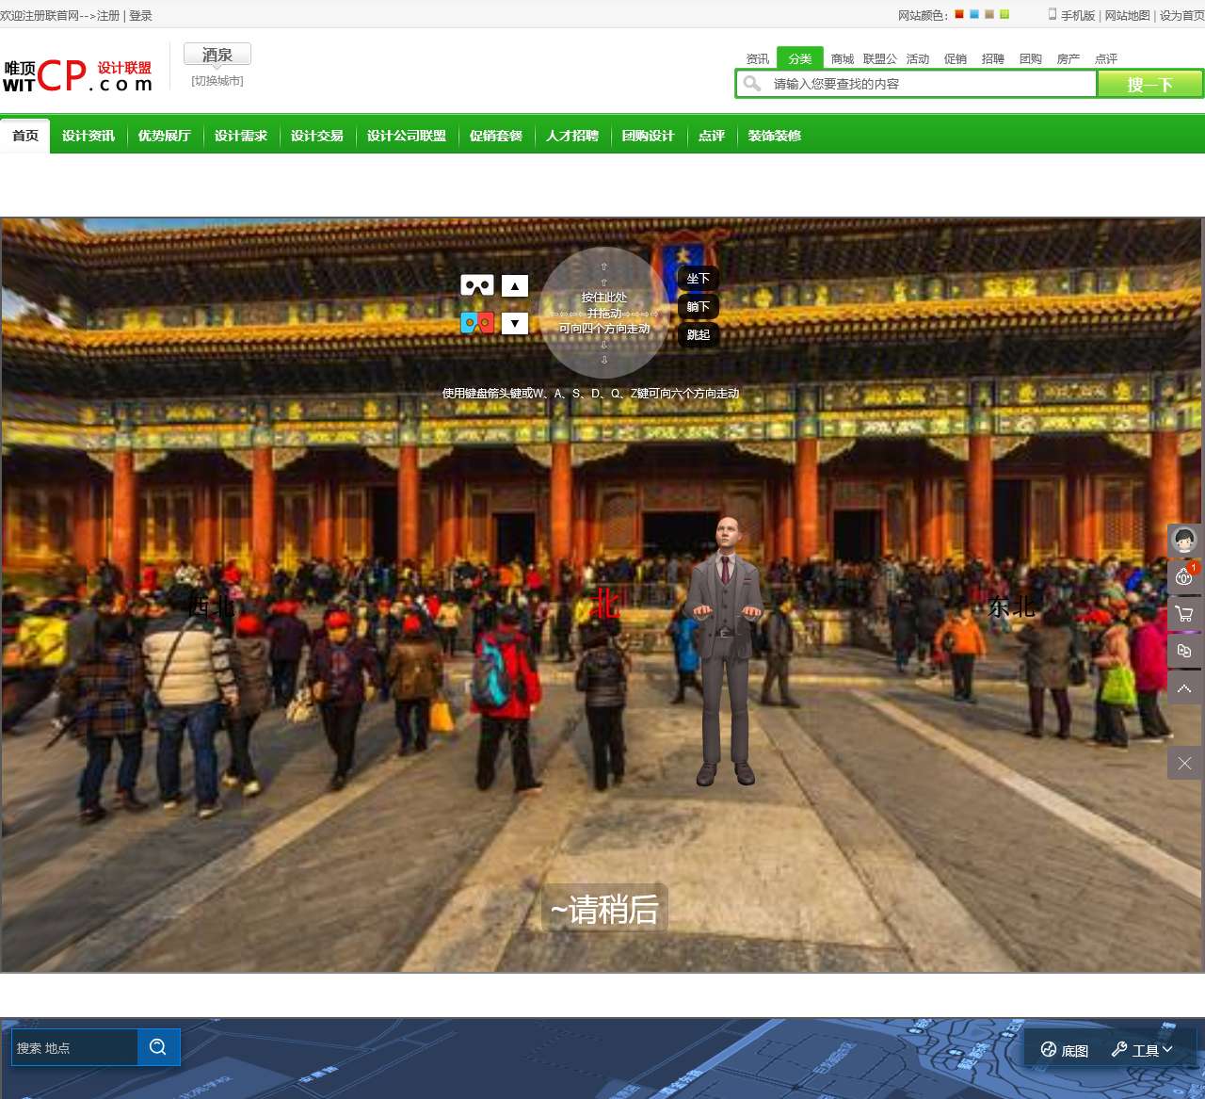Screen dimensions: 1205x1099
Task: Click the 西北 direction label
Action: 211,606
